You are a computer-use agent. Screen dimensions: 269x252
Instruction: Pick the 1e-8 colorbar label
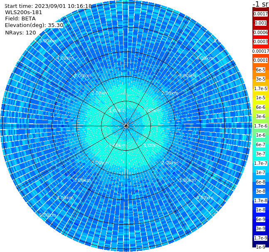[261, 210]
